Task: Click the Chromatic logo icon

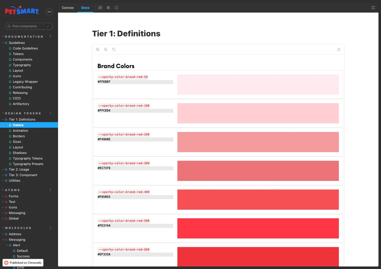Action: point(7,263)
